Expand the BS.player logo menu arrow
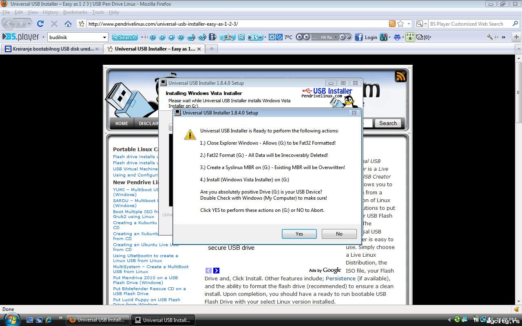The height and width of the screenshot is (326, 522). (x=43, y=37)
